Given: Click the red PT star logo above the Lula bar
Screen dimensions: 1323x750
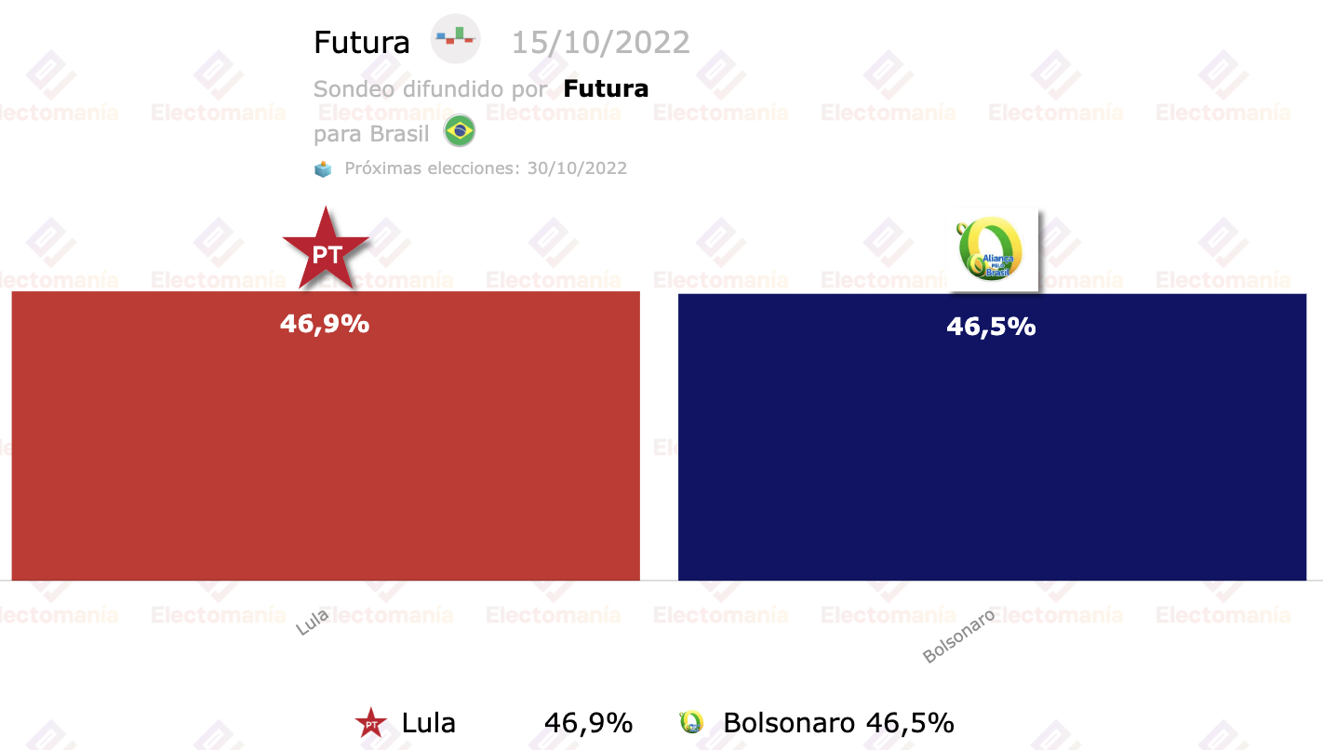Looking at the screenshot, I should tap(326, 249).
